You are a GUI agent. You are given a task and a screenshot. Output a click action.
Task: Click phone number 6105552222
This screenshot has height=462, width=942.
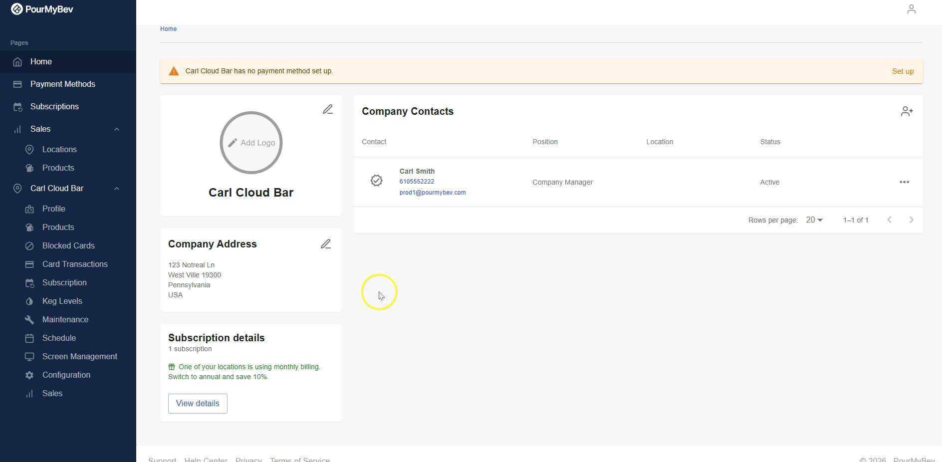pyautogui.click(x=417, y=182)
